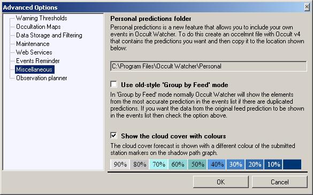Open the Observation planner options

pos(42,78)
